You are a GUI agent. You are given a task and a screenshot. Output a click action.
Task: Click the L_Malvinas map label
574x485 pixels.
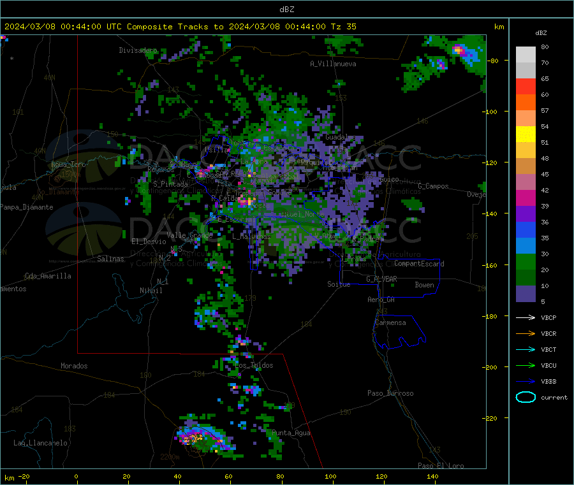click(251, 236)
